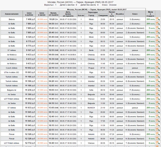Open details icon for S7 Airlines MUNICH flight
161x147 pixels.
[x=158, y=108]
